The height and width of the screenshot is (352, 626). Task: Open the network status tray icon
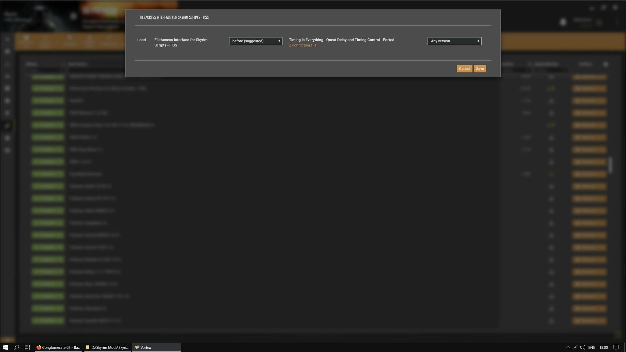click(x=575, y=347)
